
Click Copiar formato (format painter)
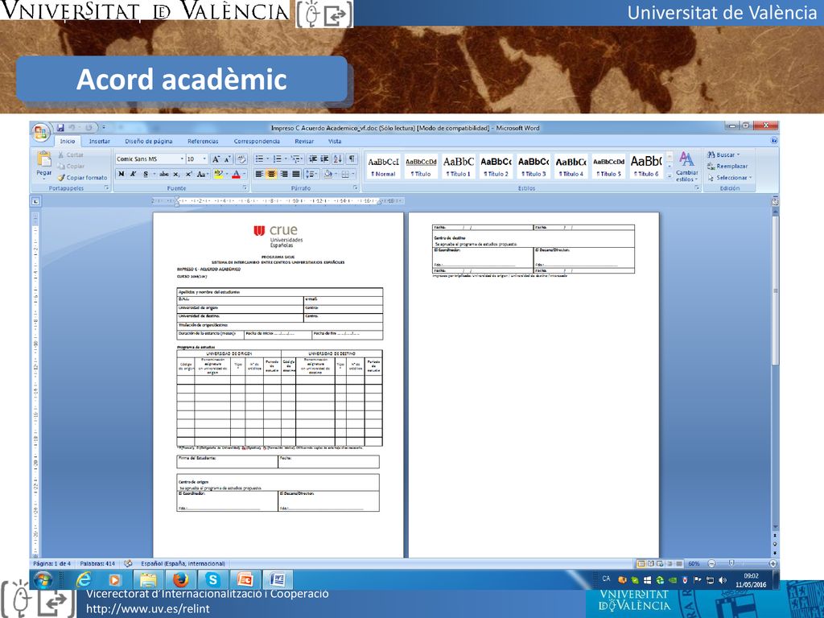click(x=82, y=178)
